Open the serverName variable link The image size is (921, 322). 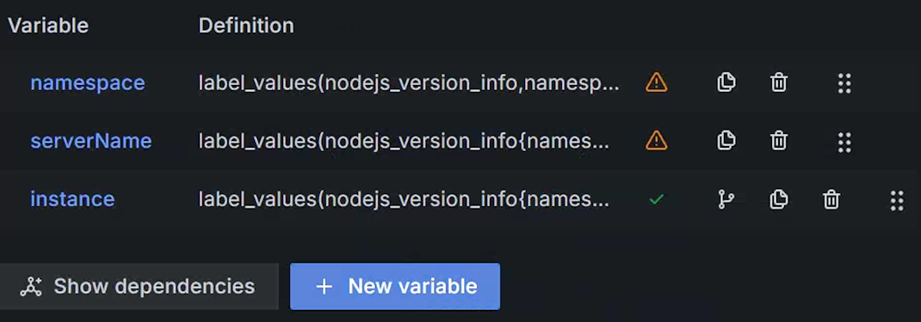91,141
